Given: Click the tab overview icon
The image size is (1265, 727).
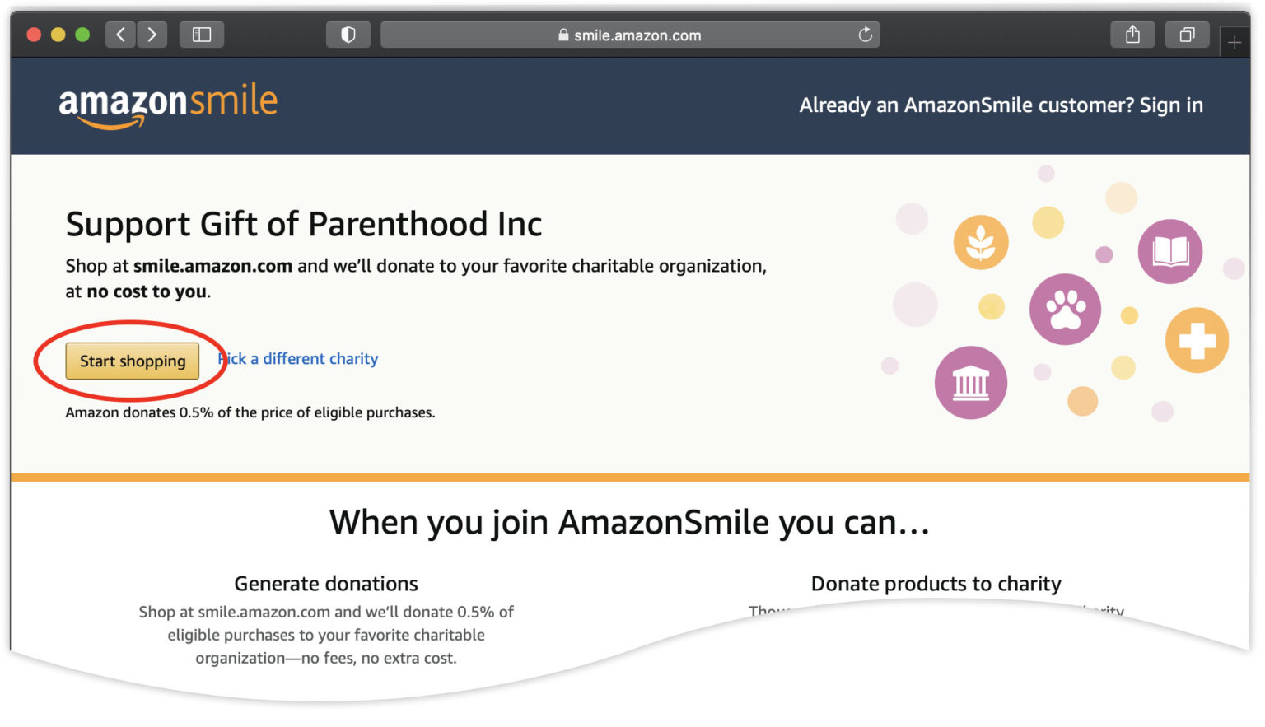Looking at the screenshot, I should pos(1187,35).
